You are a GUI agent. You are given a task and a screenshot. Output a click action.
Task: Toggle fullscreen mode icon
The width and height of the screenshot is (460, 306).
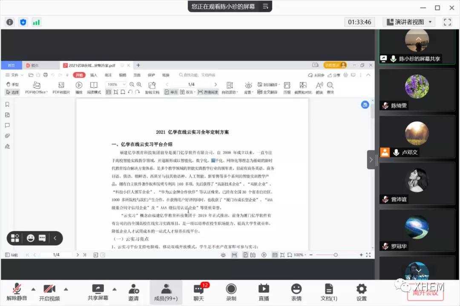pos(447,22)
